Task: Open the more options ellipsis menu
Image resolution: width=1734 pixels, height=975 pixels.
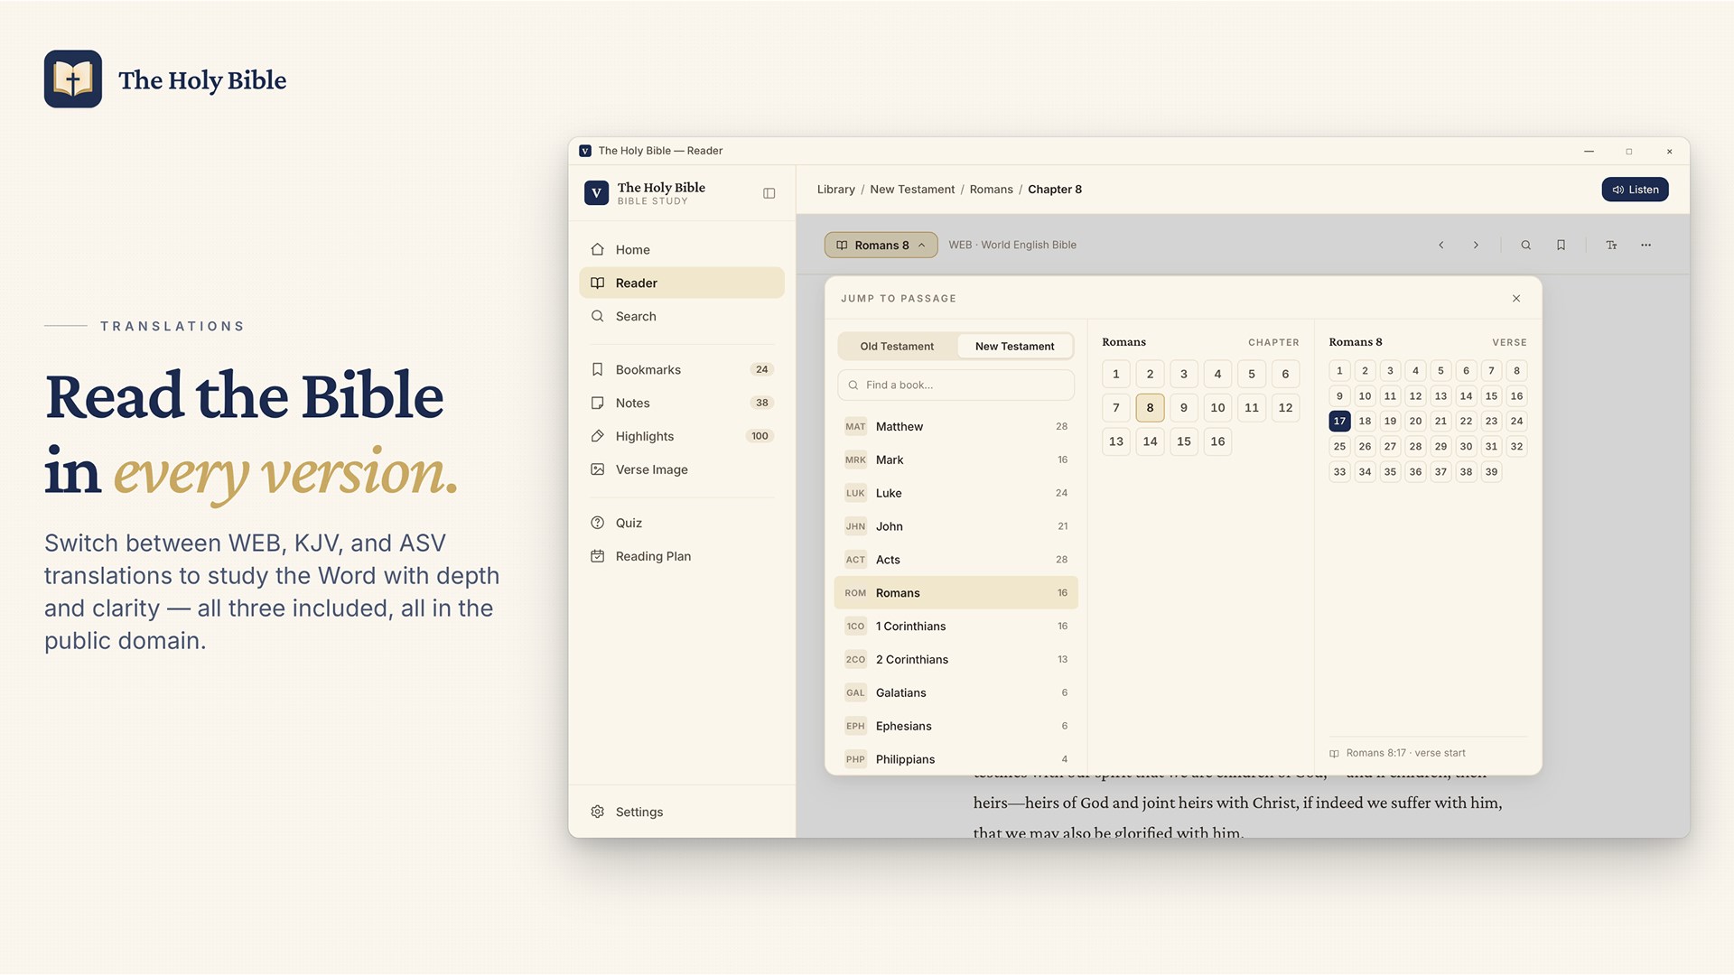Action: (1645, 246)
